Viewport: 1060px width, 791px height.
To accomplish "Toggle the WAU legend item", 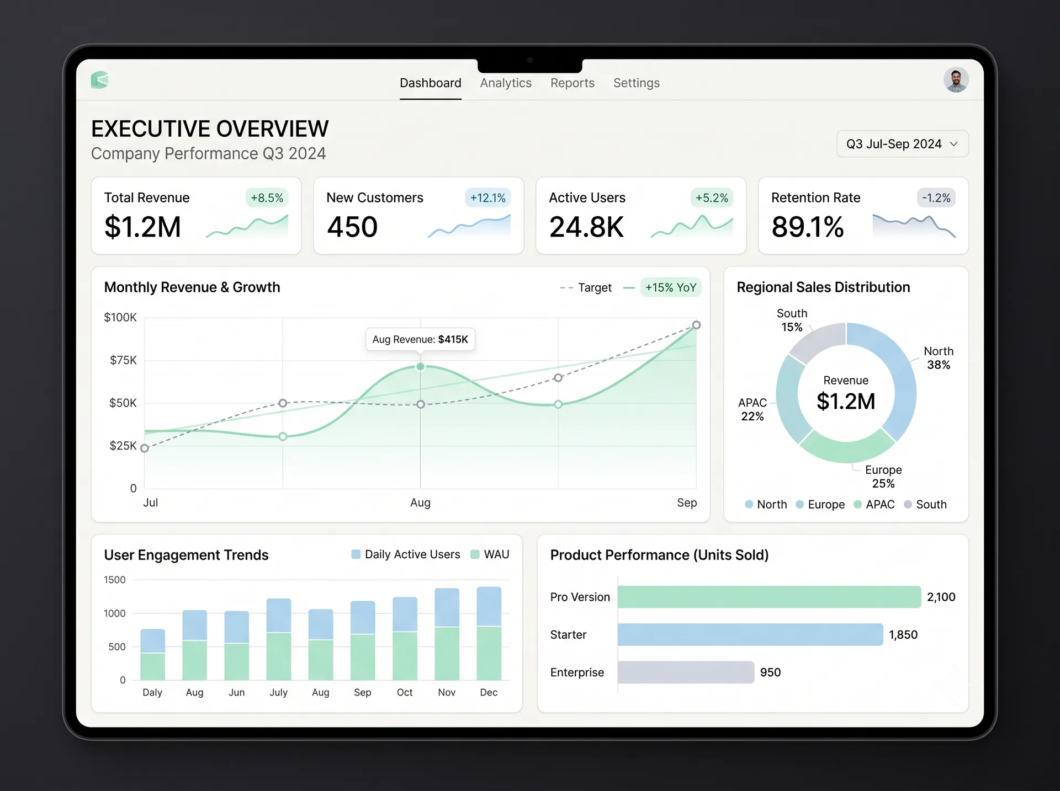I will click(490, 554).
